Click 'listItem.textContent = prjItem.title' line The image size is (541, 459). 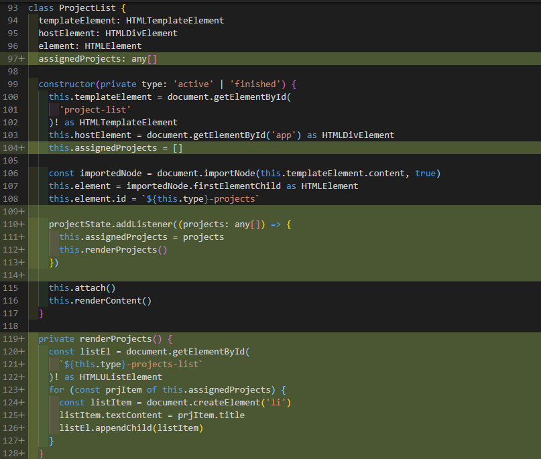point(152,416)
